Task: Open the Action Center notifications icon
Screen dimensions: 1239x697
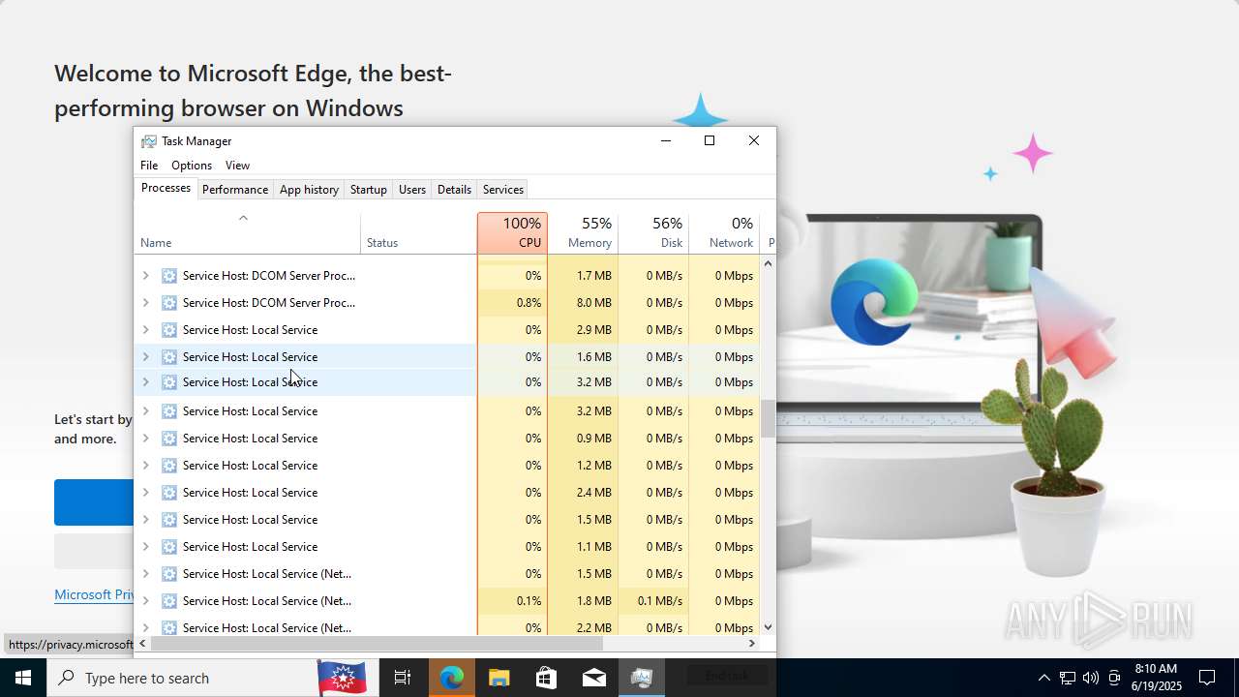Action: pyautogui.click(x=1207, y=678)
